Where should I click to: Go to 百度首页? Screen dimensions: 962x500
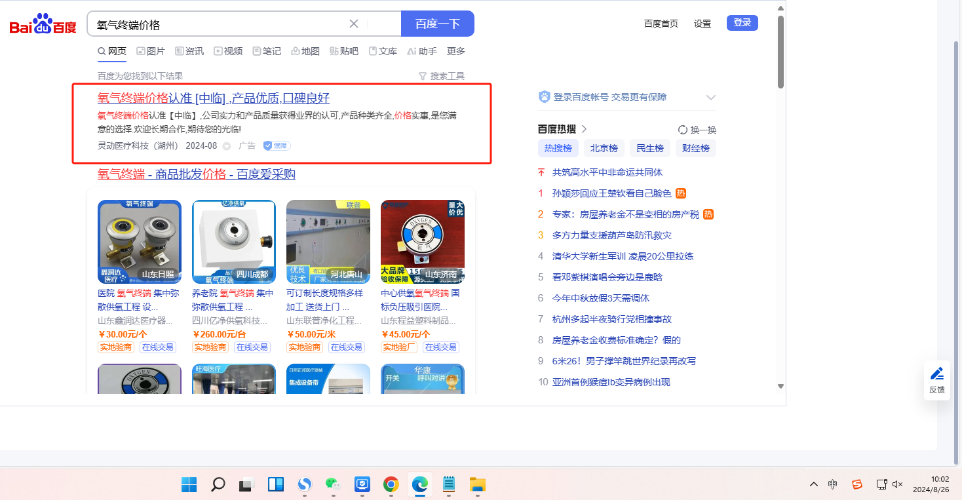click(x=661, y=24)
